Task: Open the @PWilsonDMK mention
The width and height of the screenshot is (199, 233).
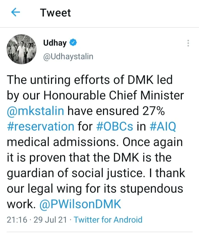Action: click(x=80, y=204)
